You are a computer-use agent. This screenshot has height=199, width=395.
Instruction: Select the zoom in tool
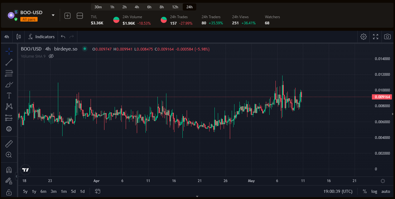click(x=9, y=155)
